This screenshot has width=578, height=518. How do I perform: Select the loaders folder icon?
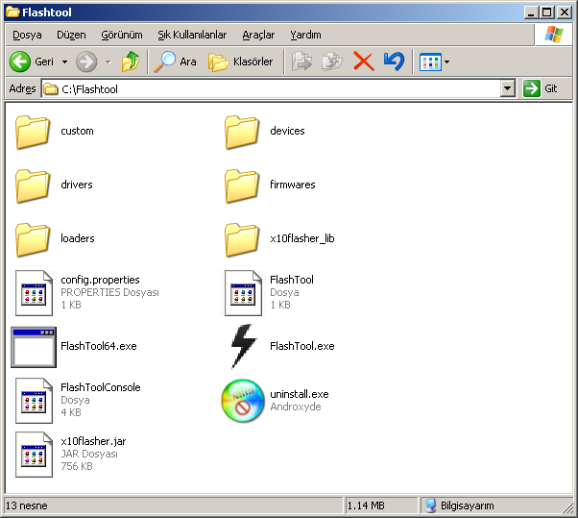point(33,240)
